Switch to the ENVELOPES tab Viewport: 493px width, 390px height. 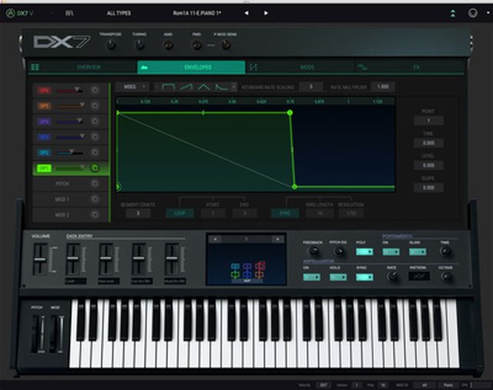click(191, 67)
